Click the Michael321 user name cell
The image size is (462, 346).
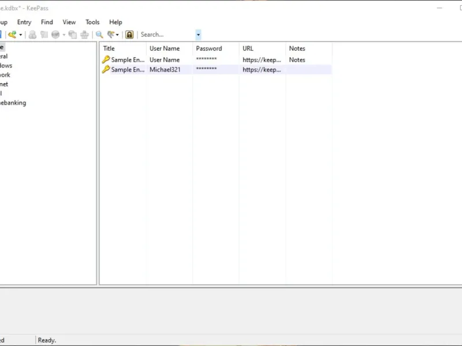tap(165, 70)
